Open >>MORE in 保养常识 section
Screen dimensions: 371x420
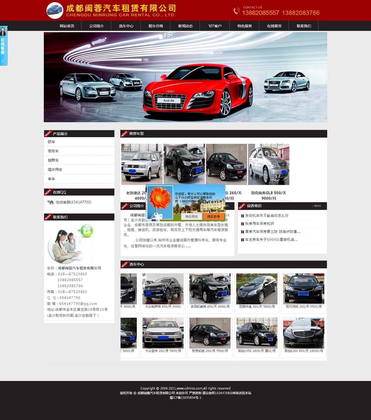point(316,206)
